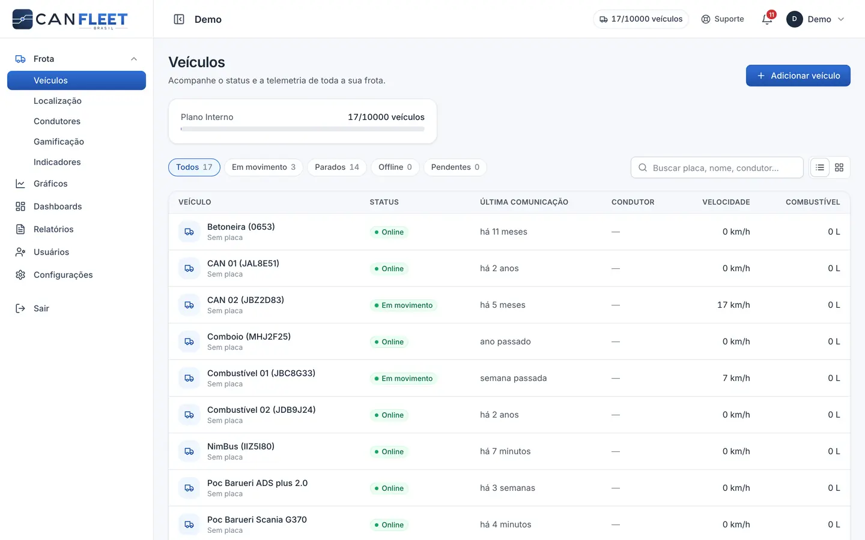Click the Comboio (MHJ2F25) truck icon
865x540 pixels.
pos(189,341)
